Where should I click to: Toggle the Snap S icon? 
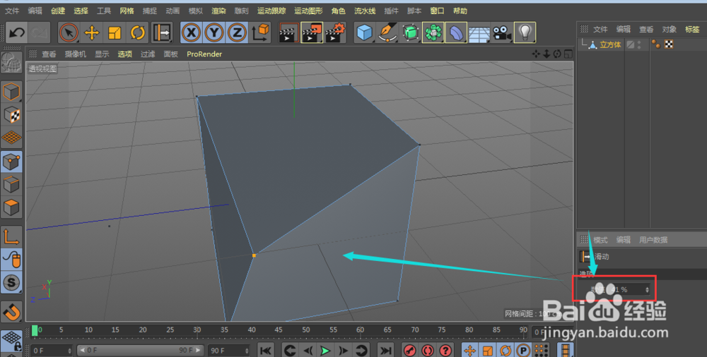(x=11, y=283)
